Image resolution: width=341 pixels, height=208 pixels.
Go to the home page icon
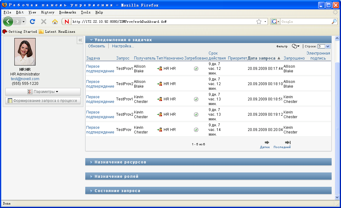(x=55, y=22)
